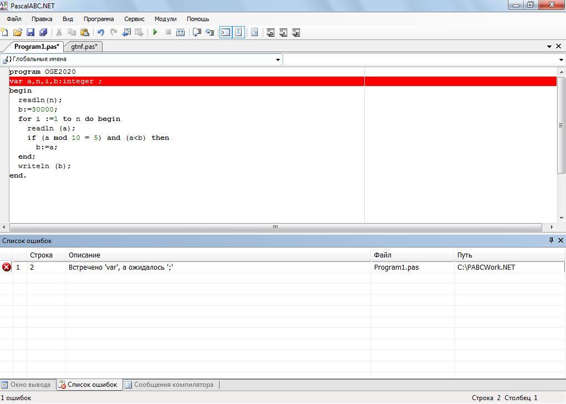
Task: Toggle the second highlighted toolbar panel button
Action: click(238, 33)
